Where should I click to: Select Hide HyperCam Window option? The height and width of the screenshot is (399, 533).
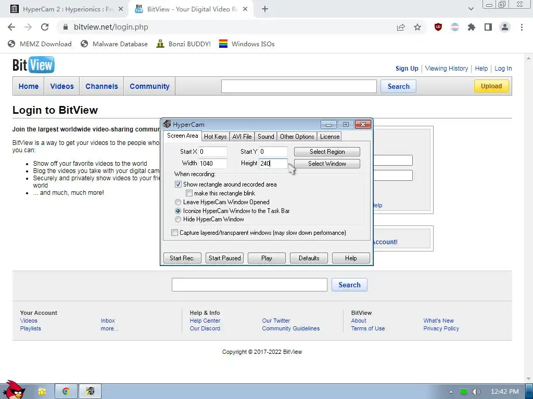[178, 219]
